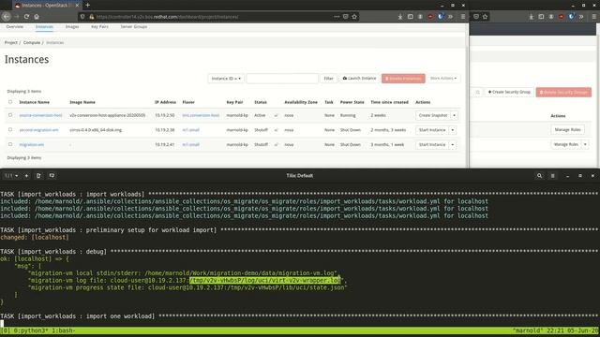Open downloads icon in left browser toolbar

[400, 17]
